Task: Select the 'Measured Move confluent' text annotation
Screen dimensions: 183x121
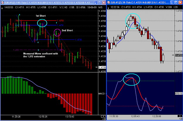Action: 40,55
